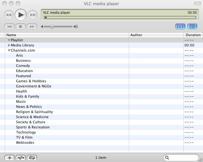Viewport: 203px width, 162px height.
Task: Mute audio via the small speaker icon
Action: (x=42, y=27)
